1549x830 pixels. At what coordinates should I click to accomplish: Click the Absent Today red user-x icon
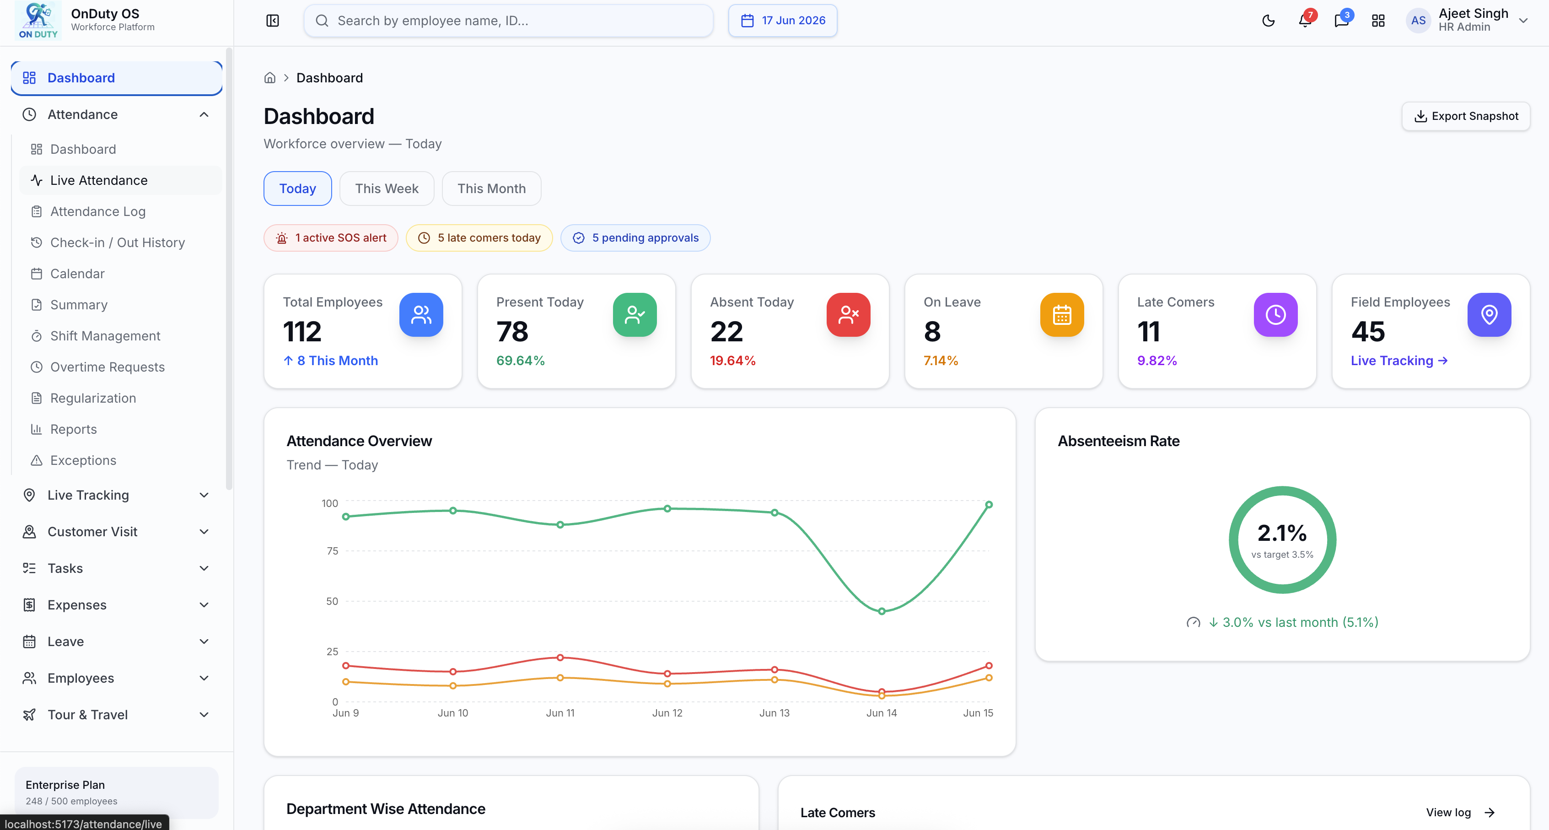(x=848, y=314)
